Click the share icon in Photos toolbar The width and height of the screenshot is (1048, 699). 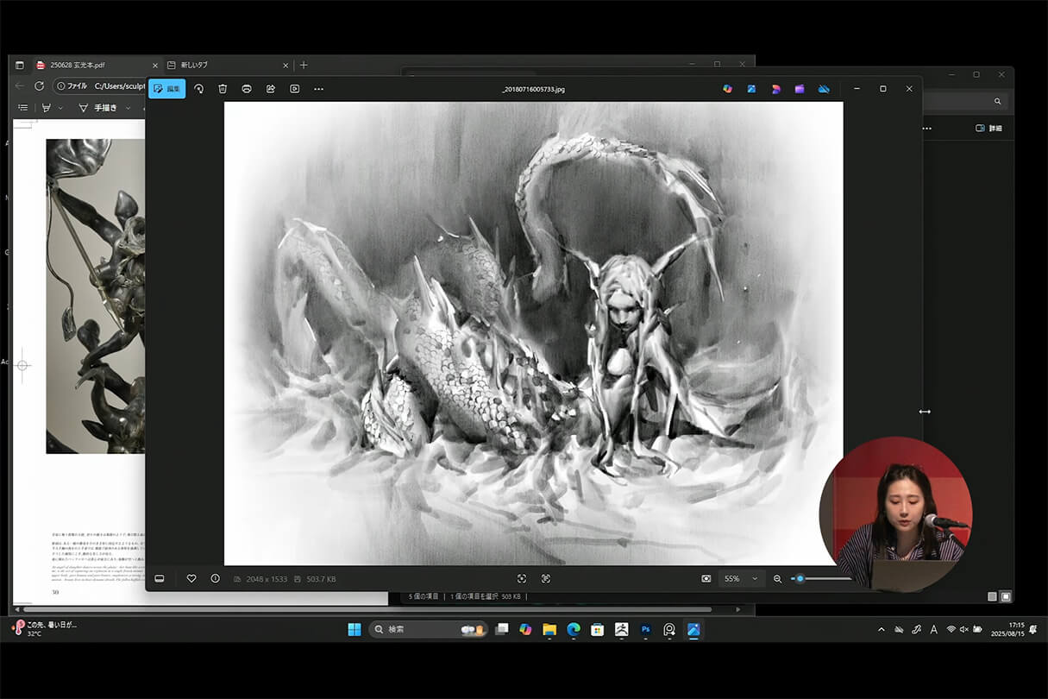click(270, 89)
